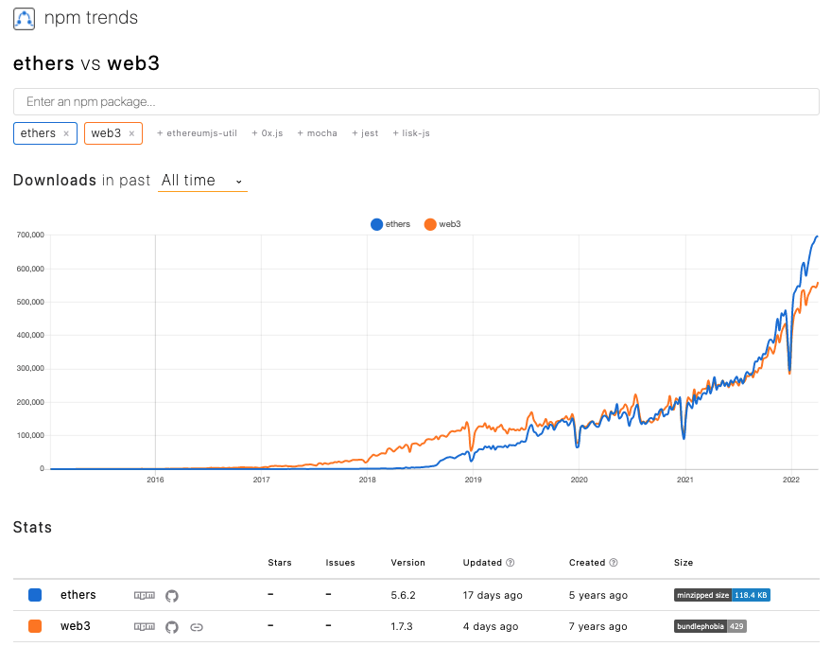Click the help icon beside Updated
The image size is (831, 664).
pos(511,563)
